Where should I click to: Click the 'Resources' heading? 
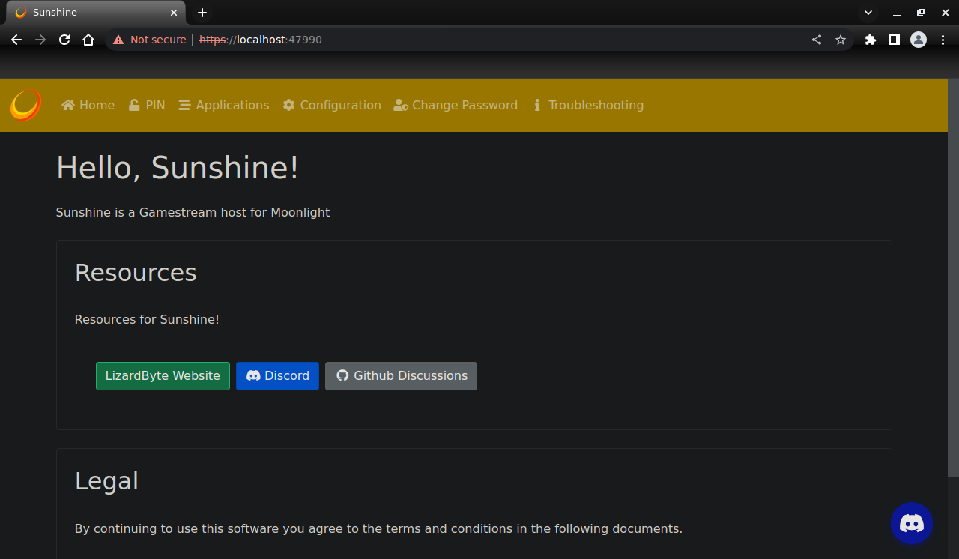(136, 272)
